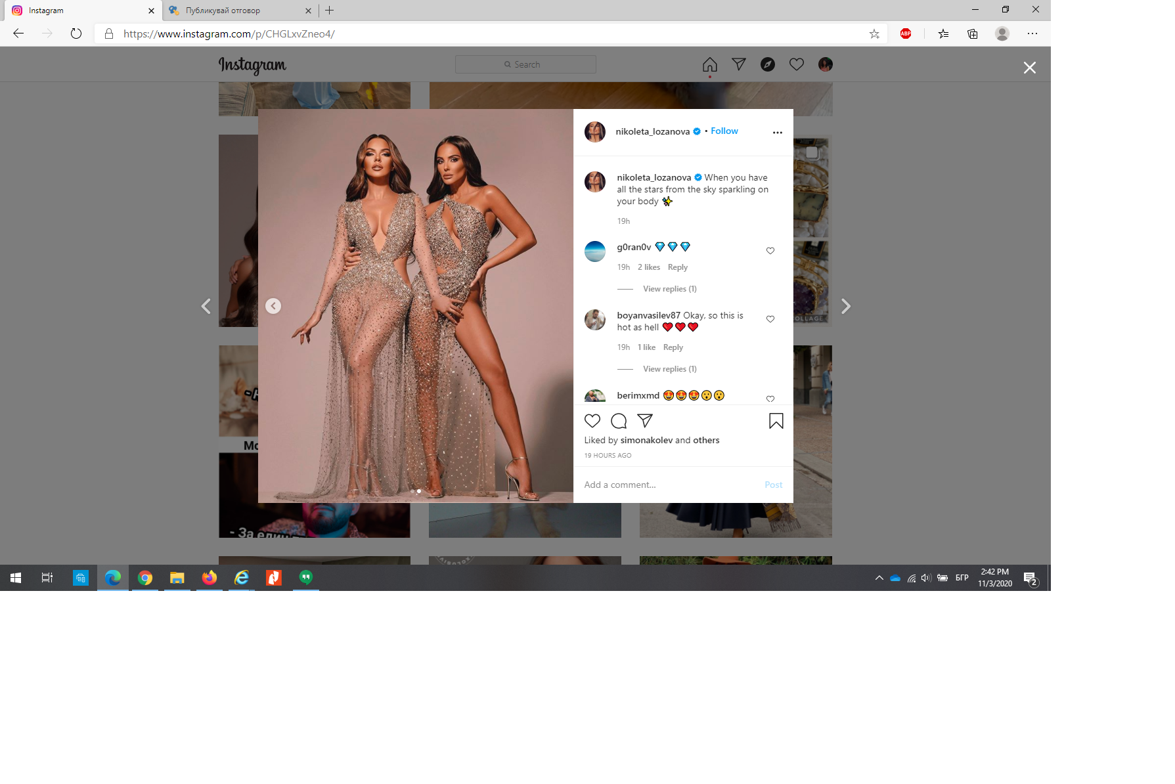Click the Add a comment field
The height and width of the screenshot is (784, 1175).
(x=670, y=485)
